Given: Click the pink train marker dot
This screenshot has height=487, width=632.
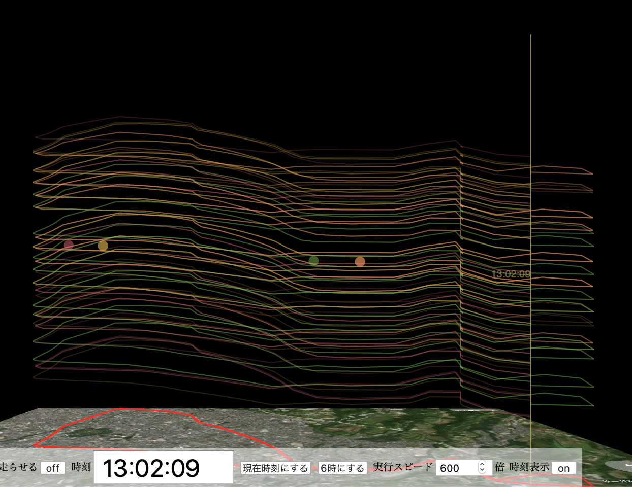Looking at the screenshot, I should [x=69, y=245].
